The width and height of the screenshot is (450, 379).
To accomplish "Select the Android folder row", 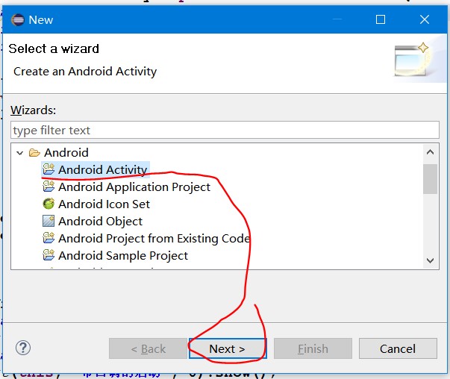I will pyautogui.click(x=66, y=153).
